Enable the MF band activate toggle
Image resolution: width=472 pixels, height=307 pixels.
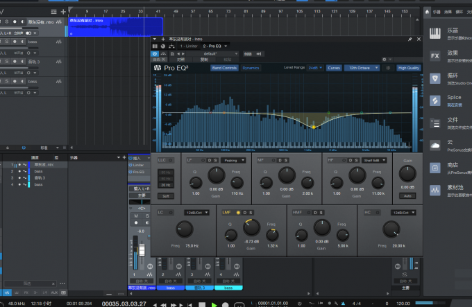coord(273,160)
